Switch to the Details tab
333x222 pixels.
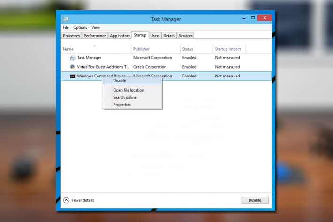[x=169, y=36]
